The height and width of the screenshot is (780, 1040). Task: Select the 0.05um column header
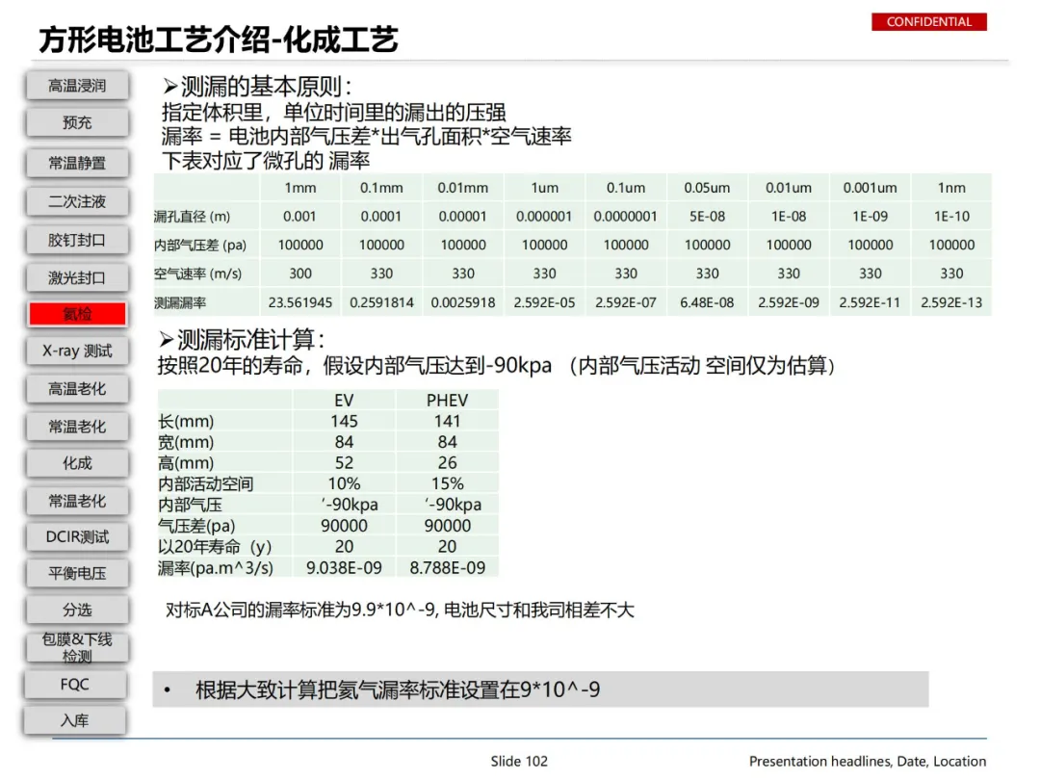click(x=707, y=188)
